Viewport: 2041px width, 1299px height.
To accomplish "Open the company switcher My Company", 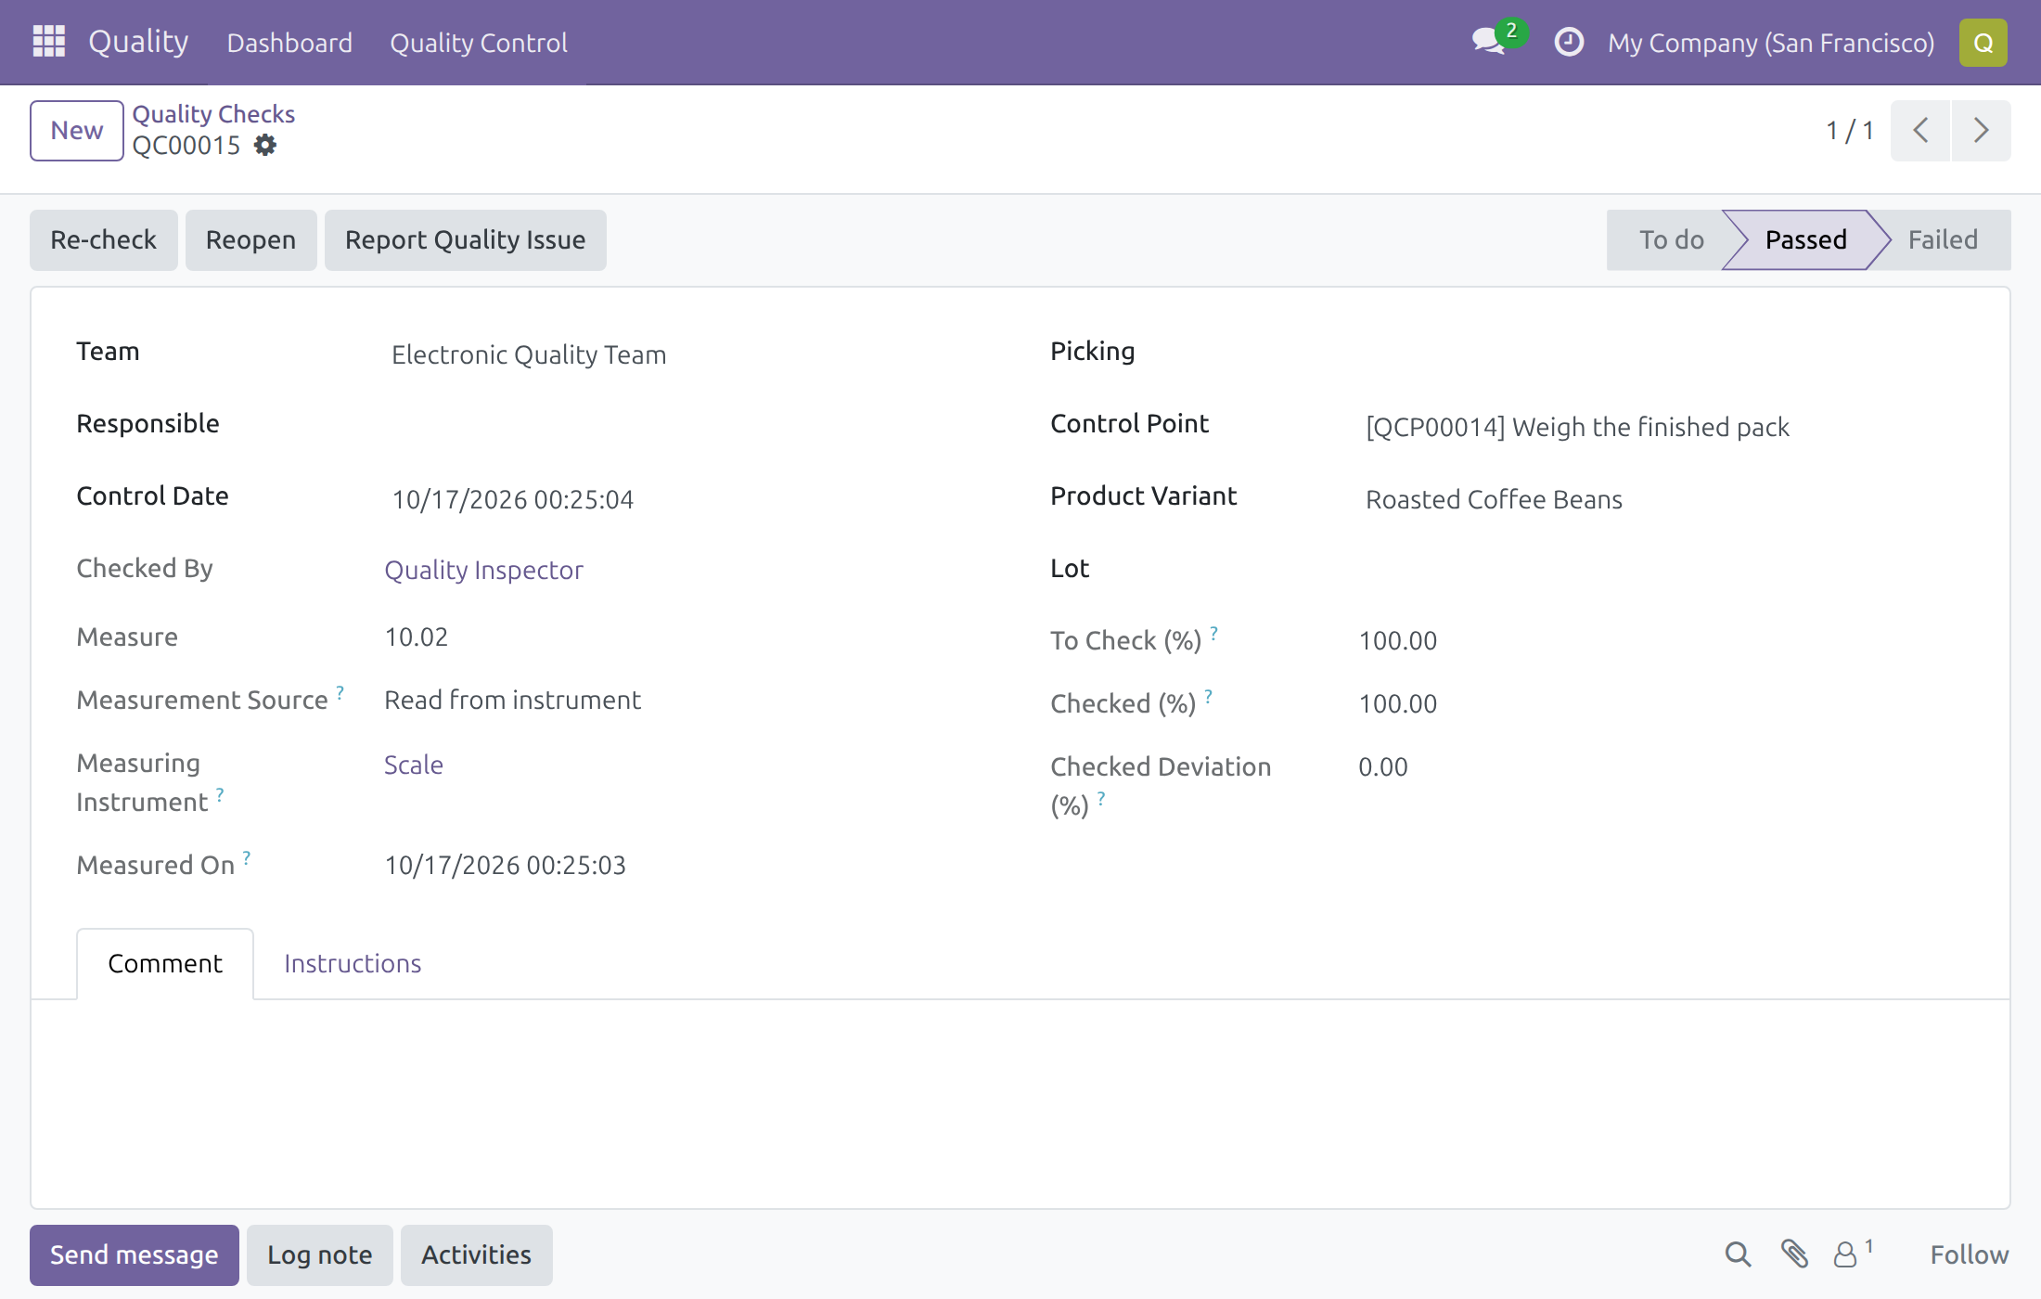I will [1770, 43].
